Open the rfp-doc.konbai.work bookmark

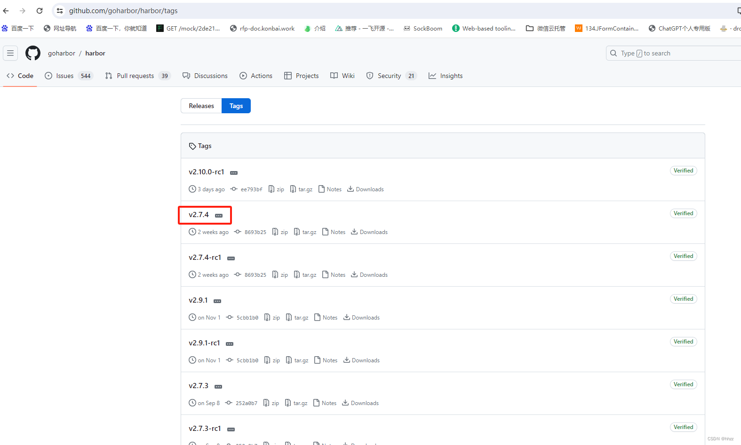[x=262, y=28]
